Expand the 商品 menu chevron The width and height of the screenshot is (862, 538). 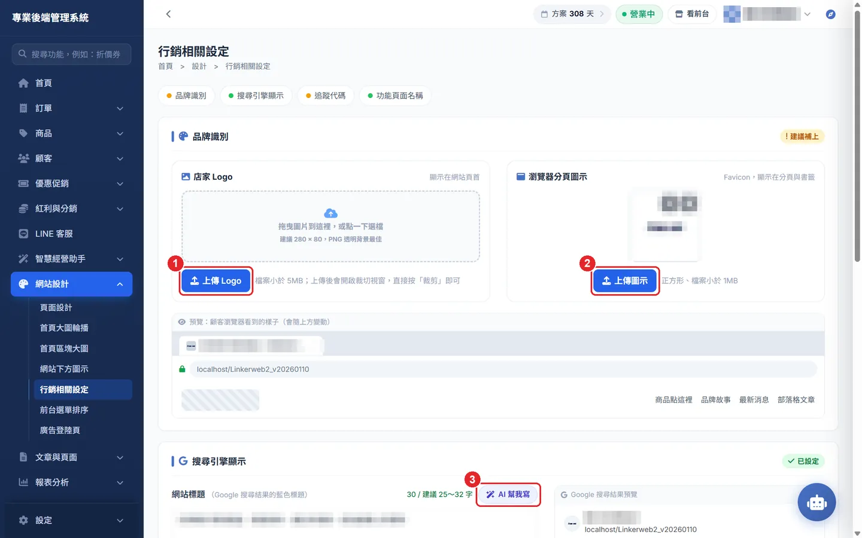[120, 133]
